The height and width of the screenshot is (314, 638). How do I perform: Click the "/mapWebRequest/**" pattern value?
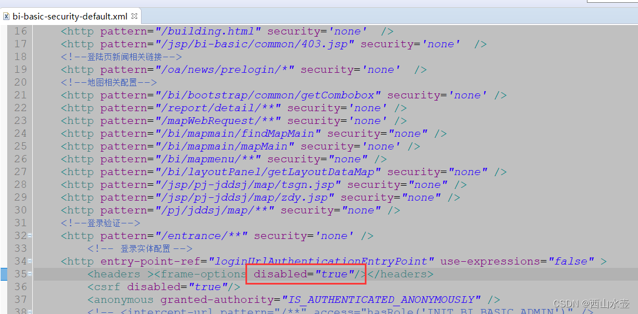click(218, 121)
